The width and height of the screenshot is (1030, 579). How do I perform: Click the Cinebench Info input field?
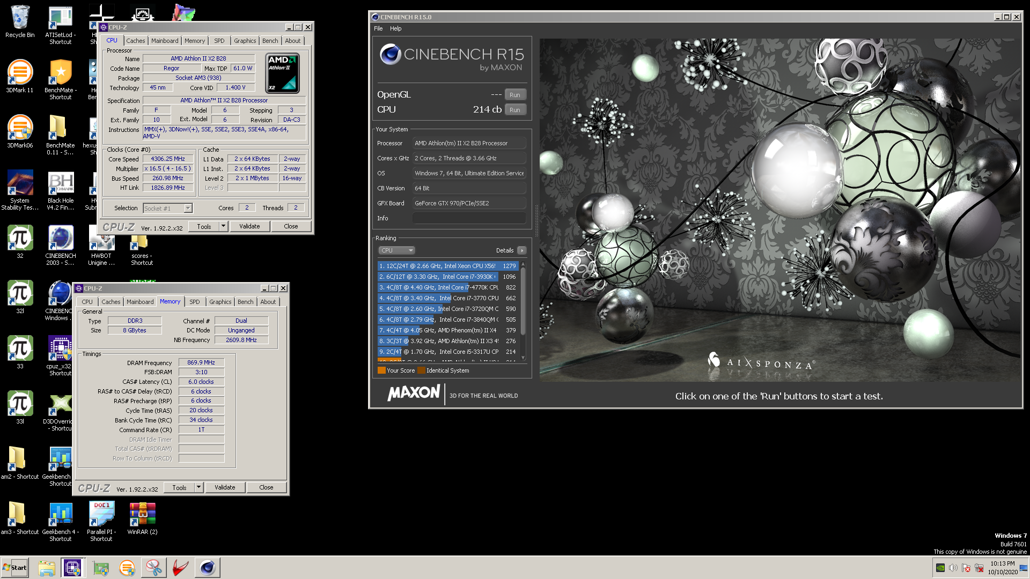(469, 218)
